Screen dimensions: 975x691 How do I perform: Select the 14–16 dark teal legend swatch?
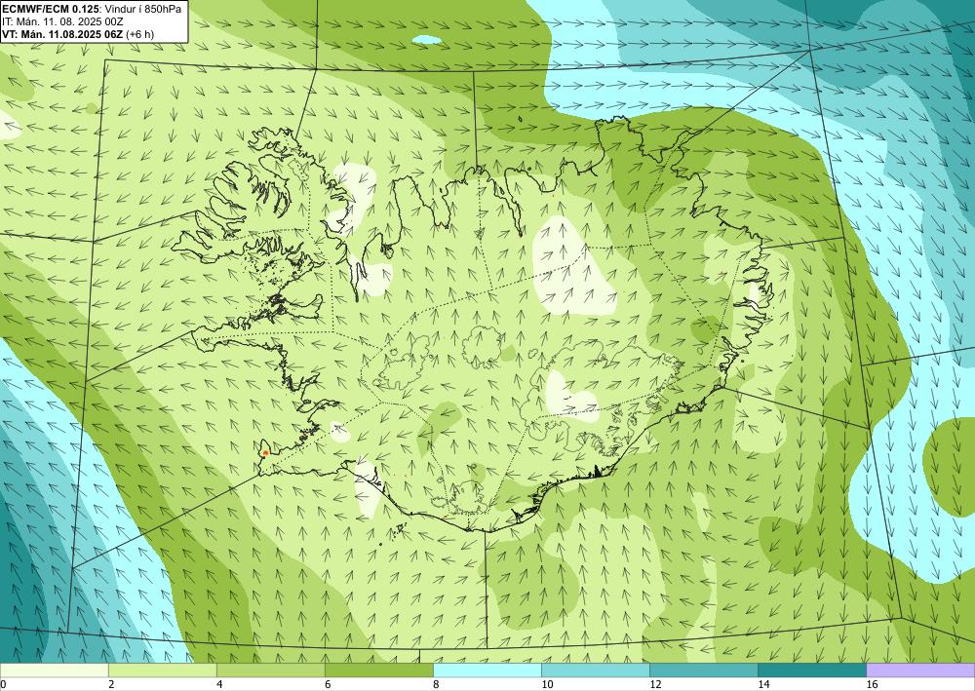click(x=812, y=671)
